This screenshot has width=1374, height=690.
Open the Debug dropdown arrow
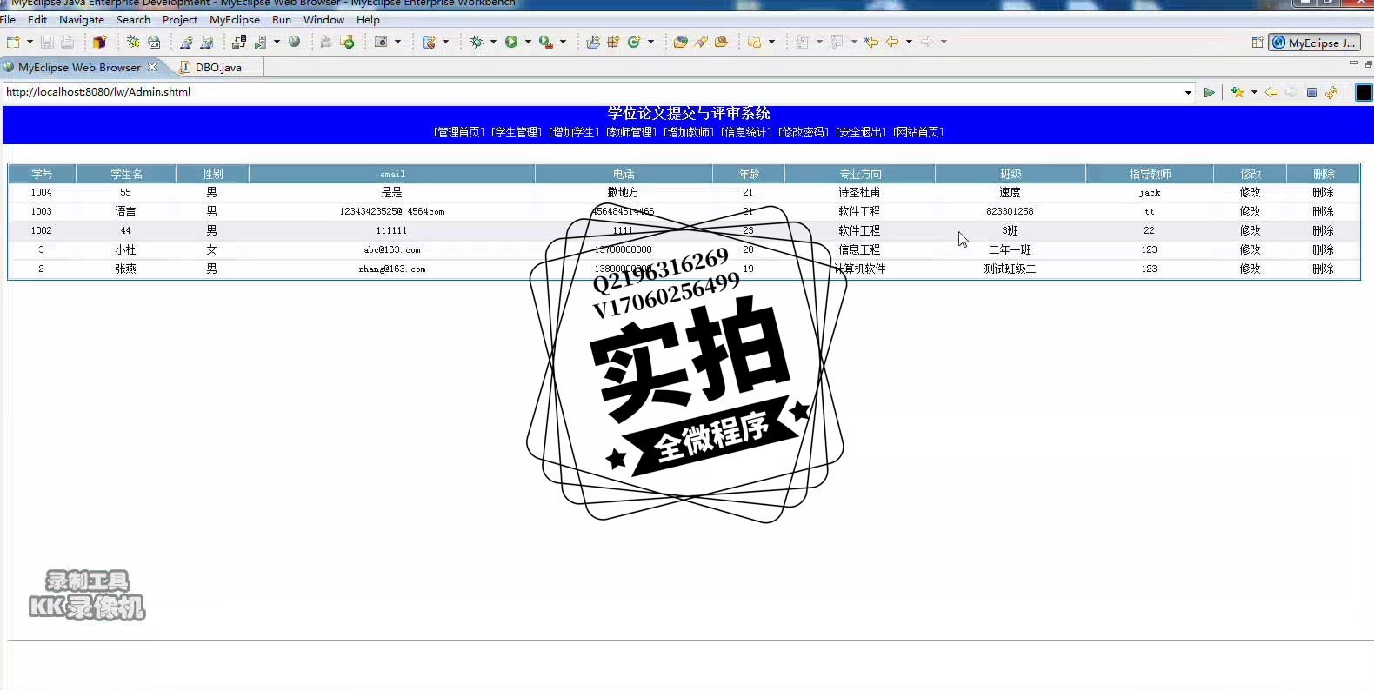493,42
